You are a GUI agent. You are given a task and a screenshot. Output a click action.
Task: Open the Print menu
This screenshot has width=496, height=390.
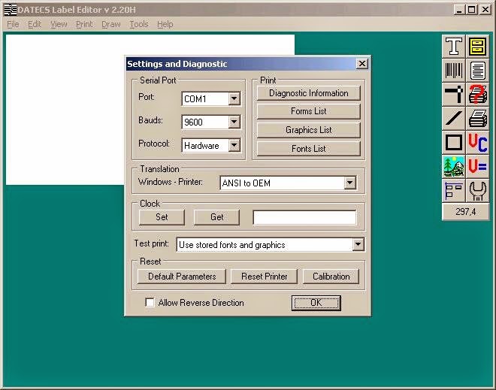click(x=84, y=24)
